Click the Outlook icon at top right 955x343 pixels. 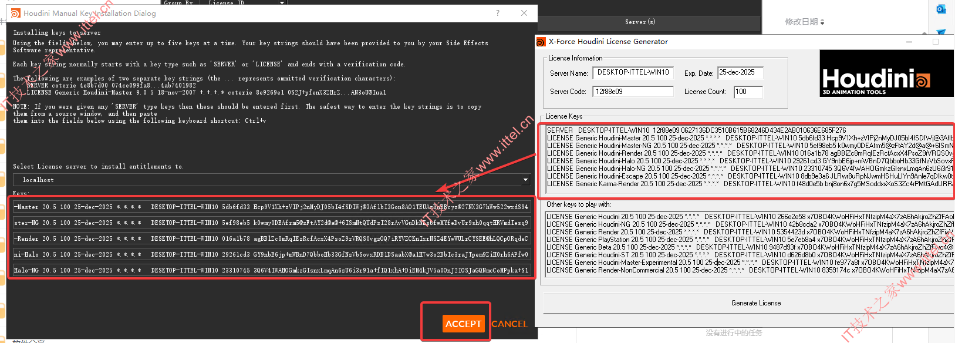[x=941, y=9]
